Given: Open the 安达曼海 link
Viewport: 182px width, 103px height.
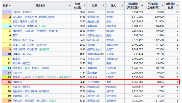Looking at the screenshot, I should pos(111,96).
